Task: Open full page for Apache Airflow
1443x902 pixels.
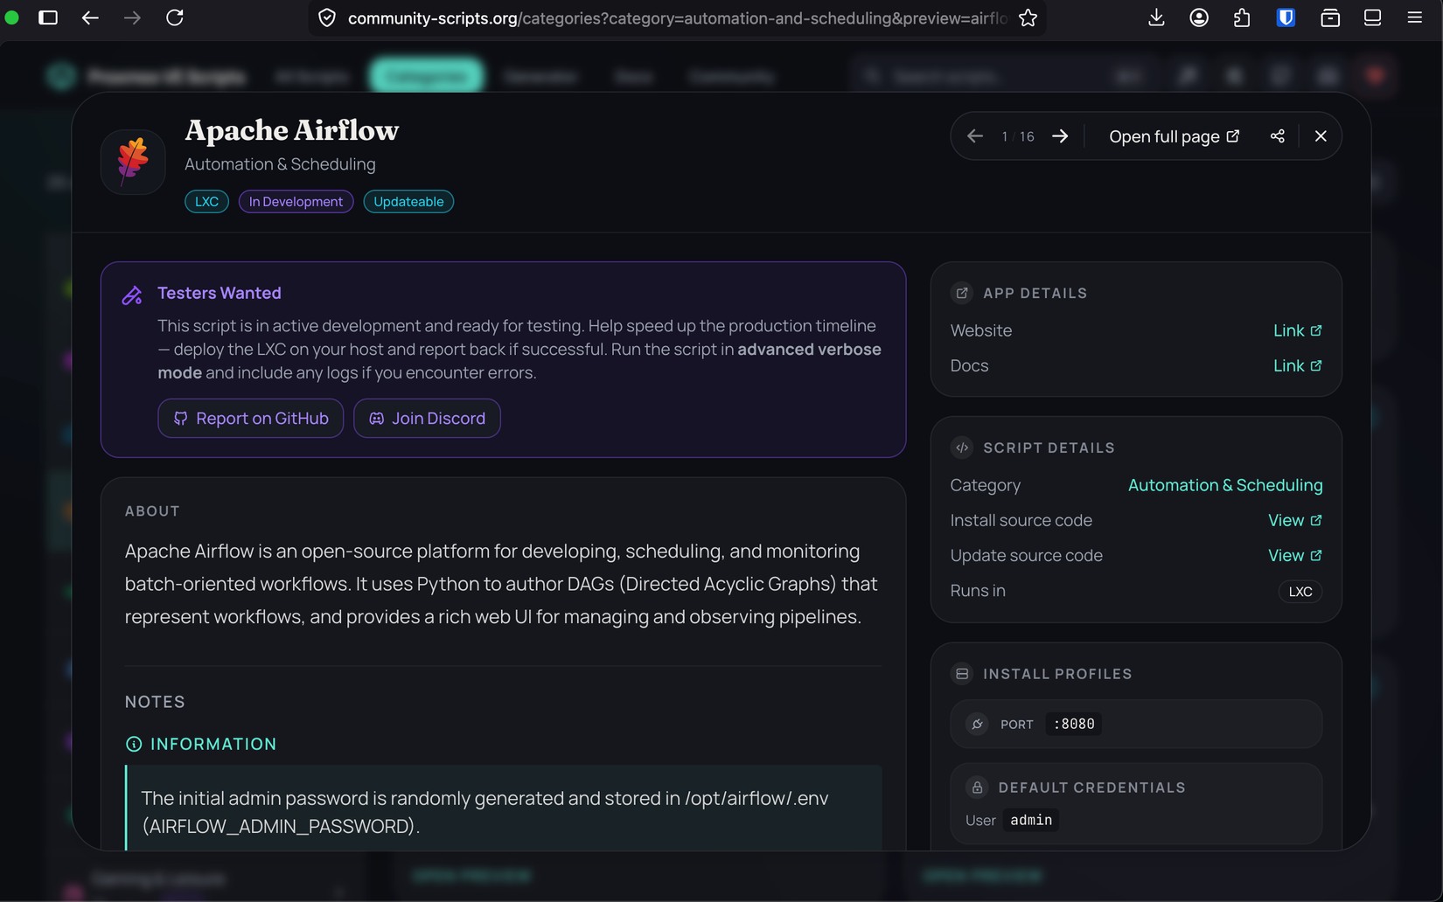Action: click(x=1174, y=136)
